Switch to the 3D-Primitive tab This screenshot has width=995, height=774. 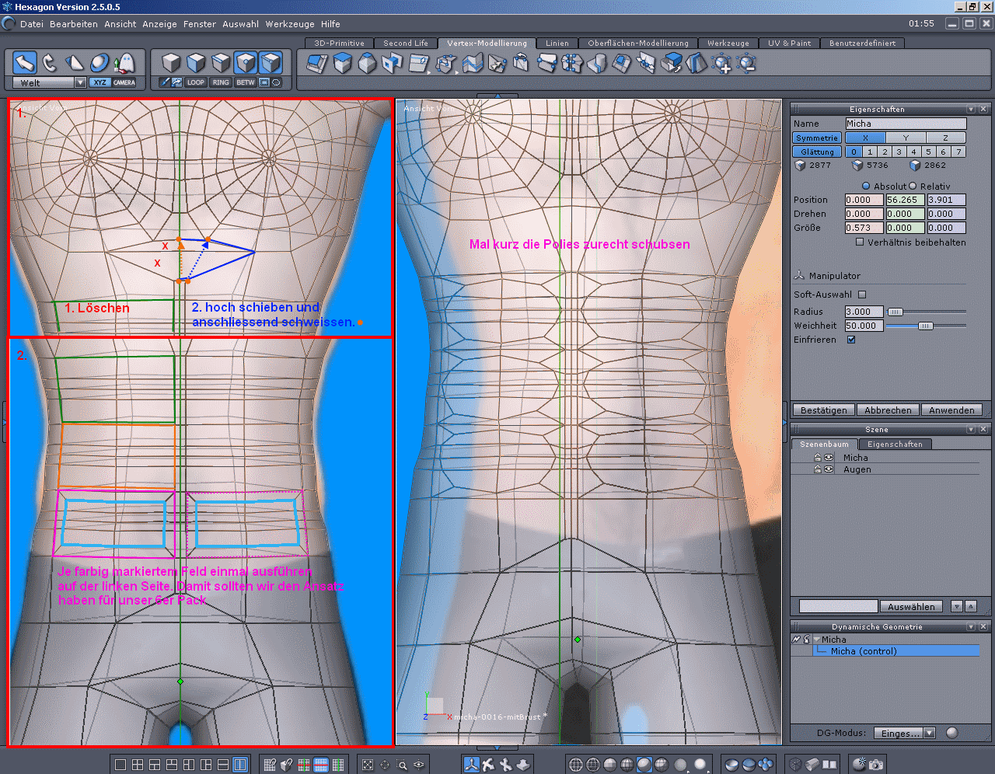340,44
